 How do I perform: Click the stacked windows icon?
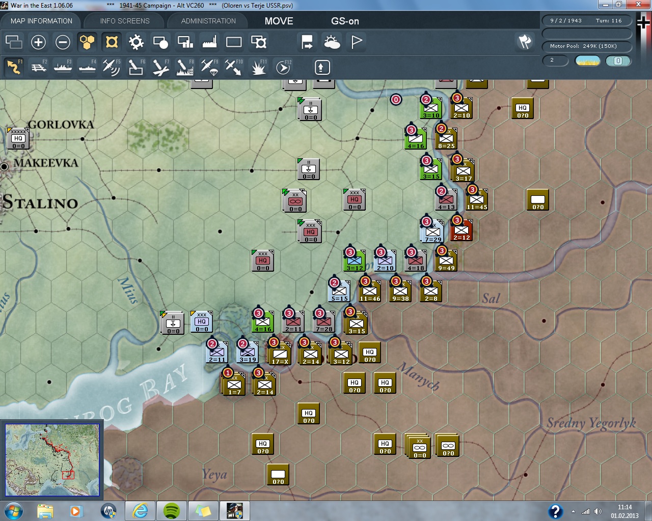click(14, 42)
